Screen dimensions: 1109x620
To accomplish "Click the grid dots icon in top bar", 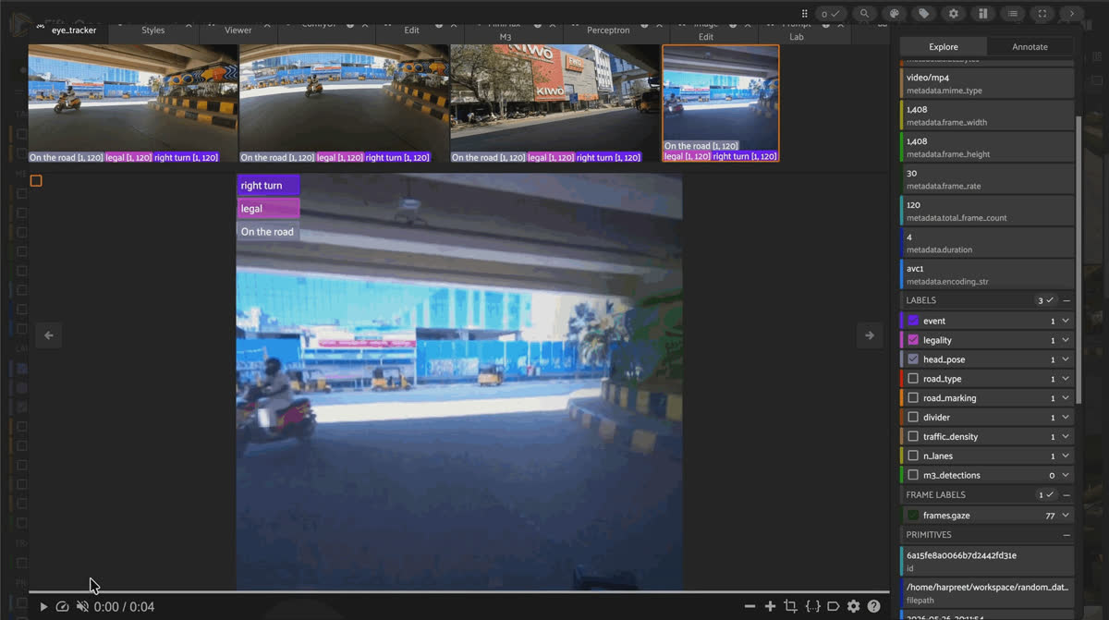I will 805,13.
